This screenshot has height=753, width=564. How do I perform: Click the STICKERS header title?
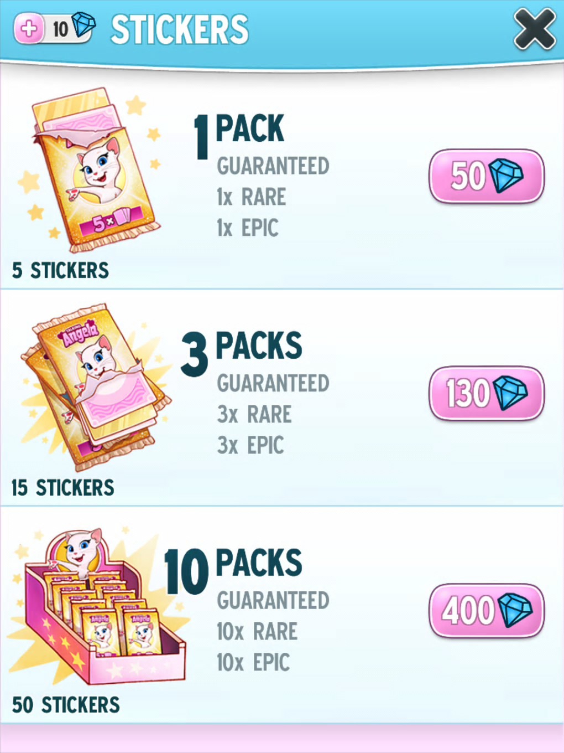point(180,30)
